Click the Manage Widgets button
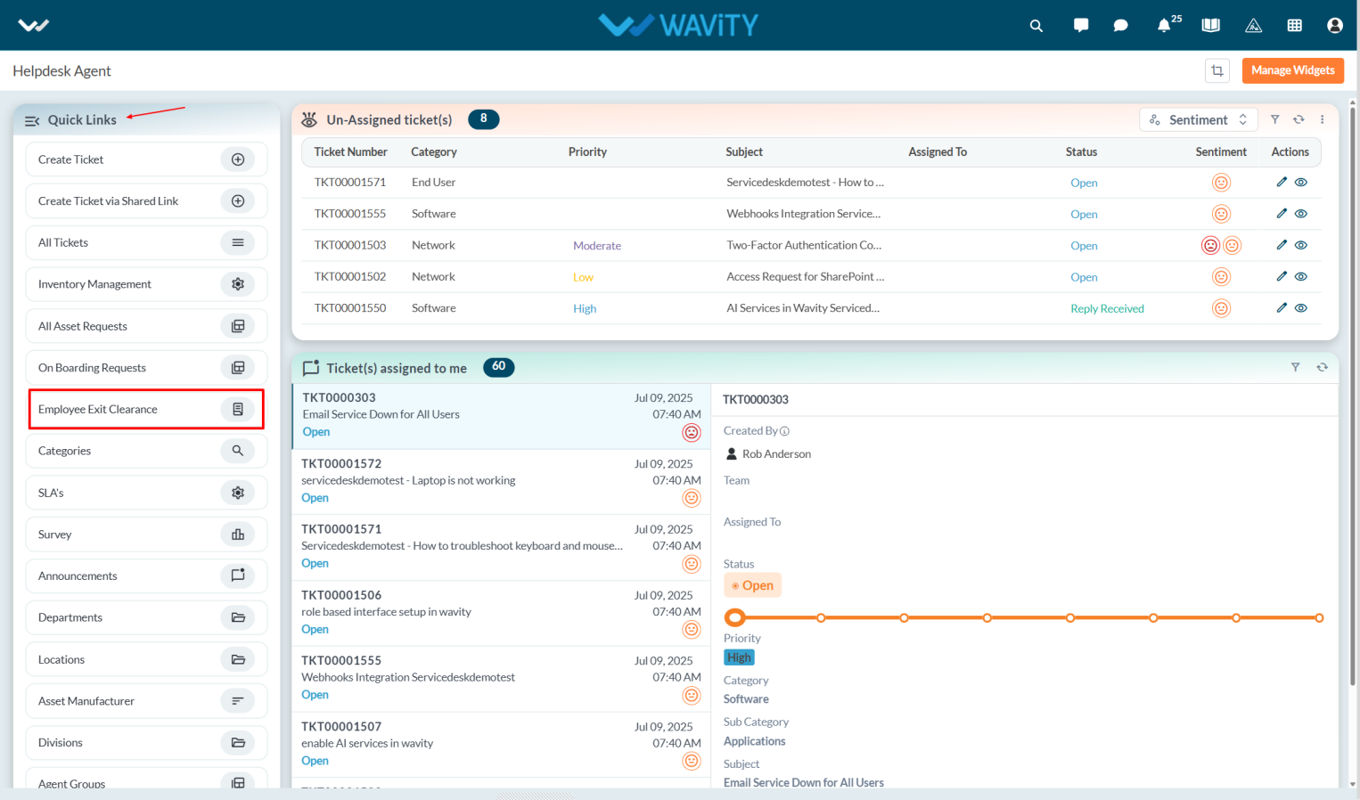The width and height of the screenshot is (1360, 800). pyautogui.click(x=1292, y=70)
